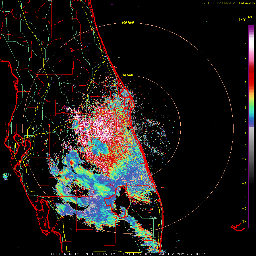Click the -7 value on color scale
The width and height of the screenshot is (256, 256).
(x=244, y=209)
